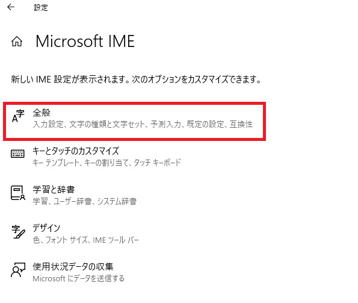Screen dimensions: 358x303
Task: Select the 色、フォント サイズ、IME ツール バー description
Action: click(x=85, y=240)
